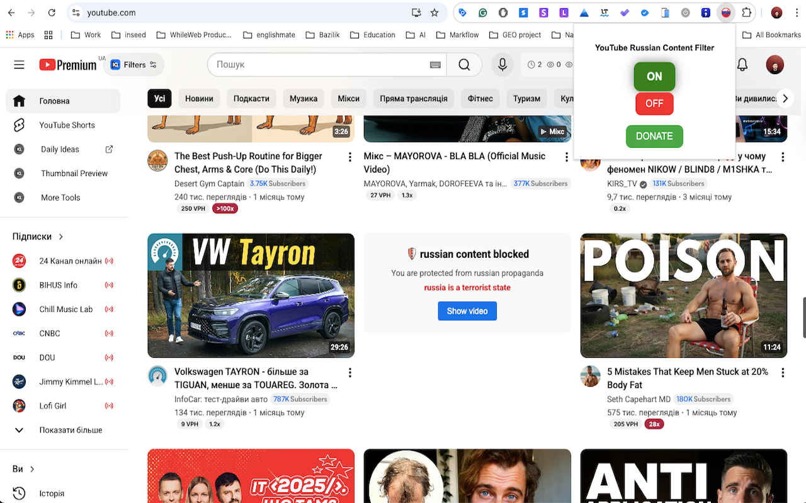Show the blocked video with Show video
The height and width of the screenshot is (503, 806).
click(x=467, y=311)
